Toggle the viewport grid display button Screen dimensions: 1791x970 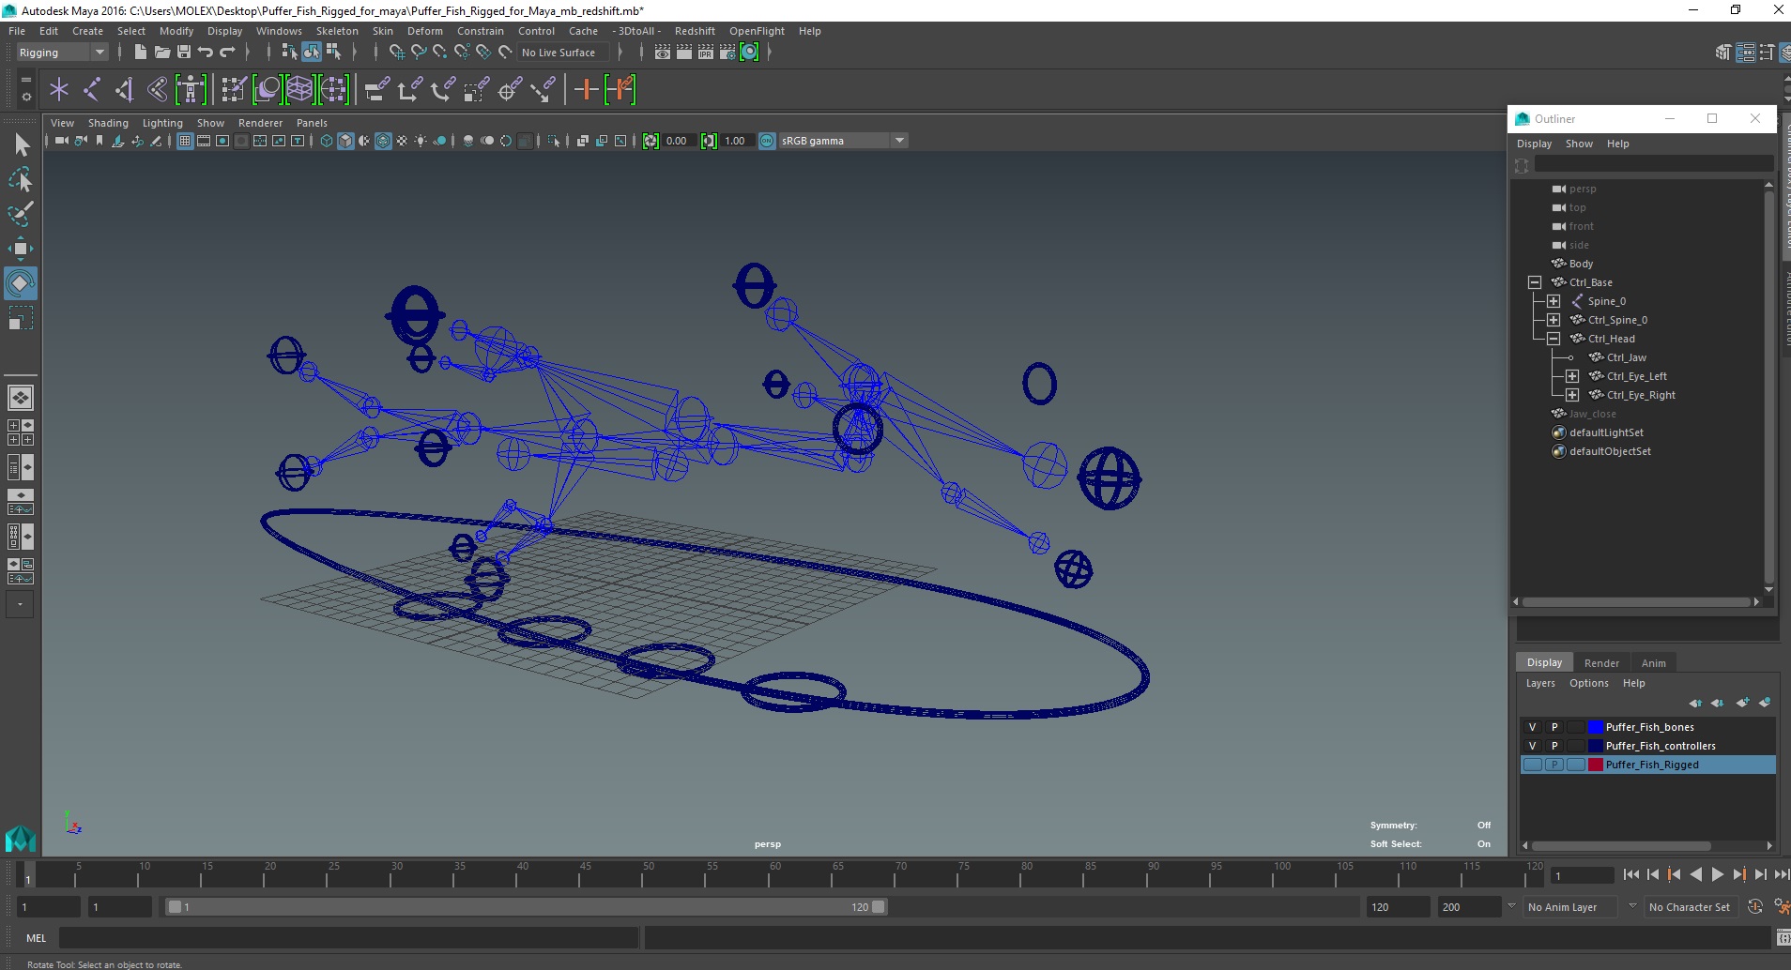pyautogui.click(x=185, y=141)
